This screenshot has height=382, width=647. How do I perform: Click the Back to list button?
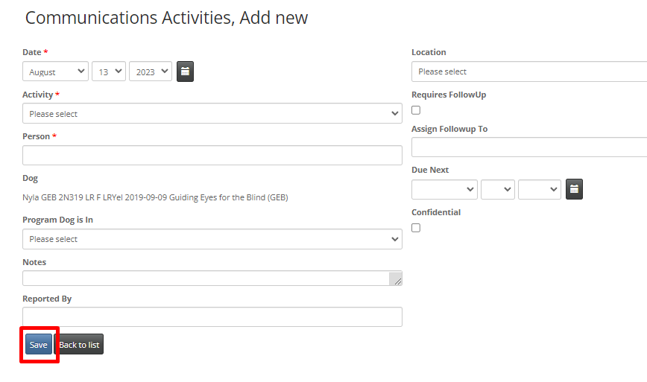pos(79,344)
